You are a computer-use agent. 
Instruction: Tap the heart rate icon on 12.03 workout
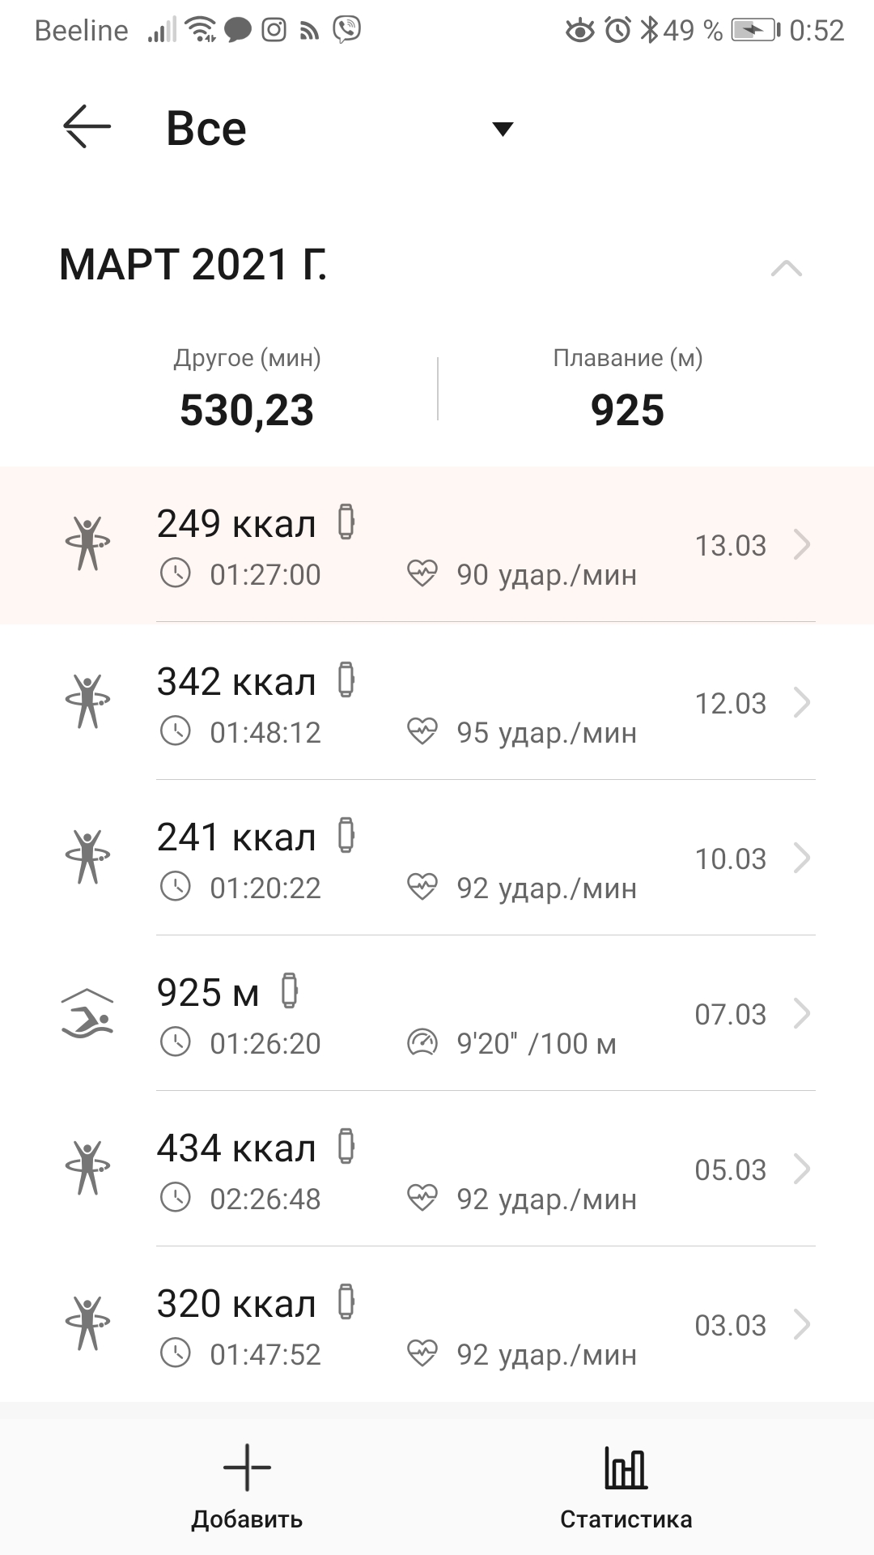click(x=422, y=732)
